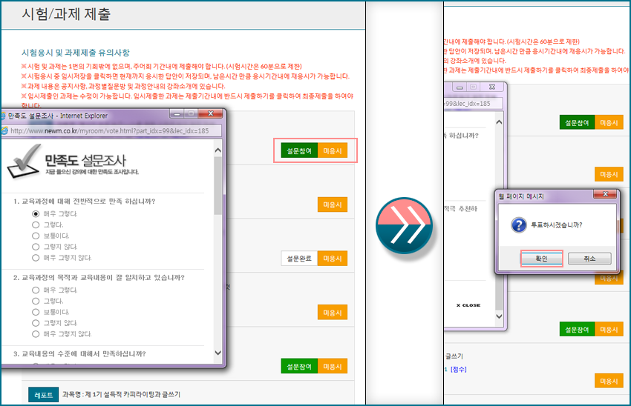This screenshot has width=631, height=406.
Task: Click the blue 레포트 label button
Action: click(43, 395)
